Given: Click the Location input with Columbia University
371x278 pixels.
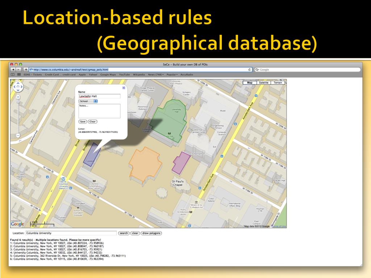Looking at the screenshot, I should pos(71,233).
